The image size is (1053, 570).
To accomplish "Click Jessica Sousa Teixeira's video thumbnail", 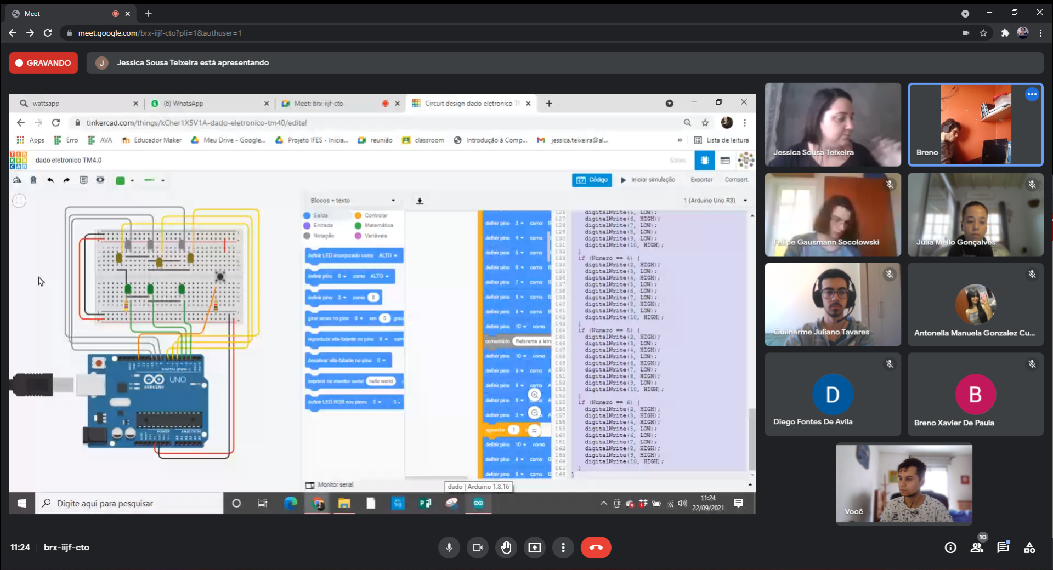I will pos(833,124).
